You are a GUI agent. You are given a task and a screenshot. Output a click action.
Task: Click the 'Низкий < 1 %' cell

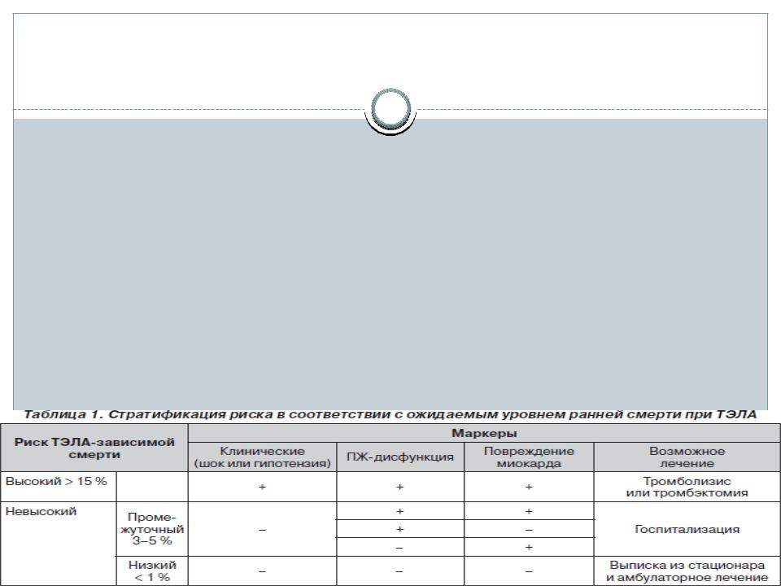(x=152, y=571)
